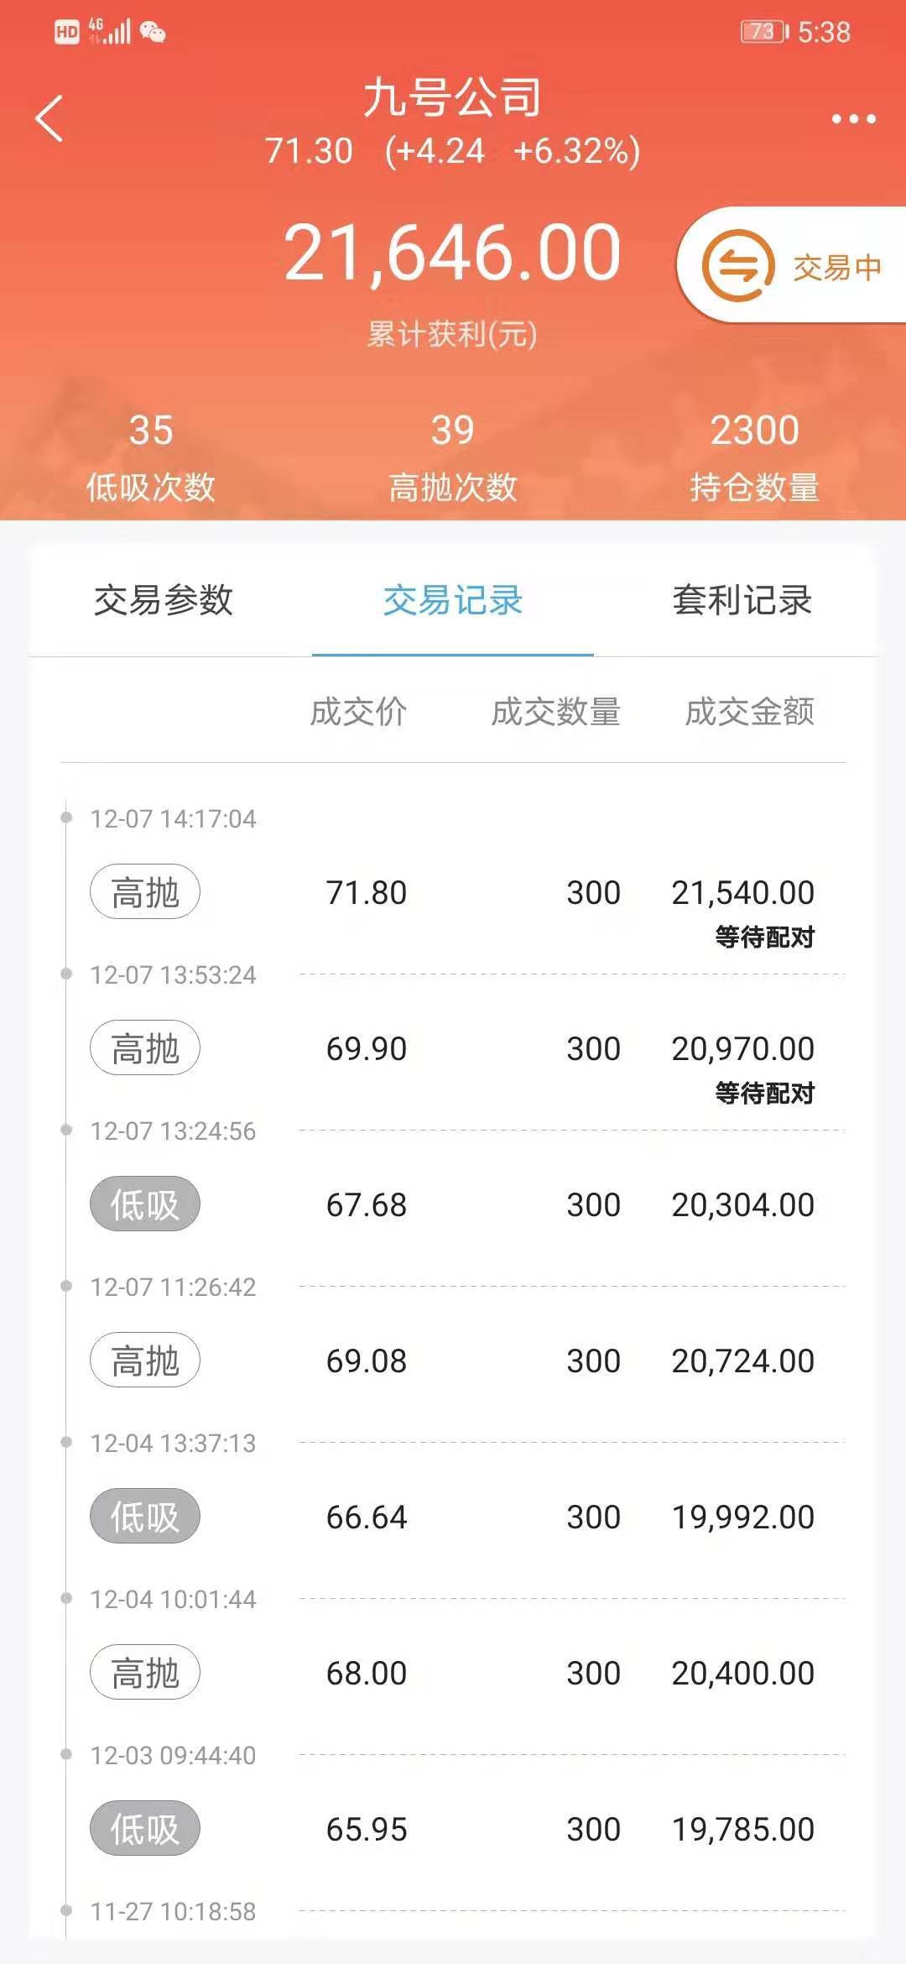Tap the WeChat notification icon in status bar
This screenshot has width=906, height=1964.
[153, 33]
